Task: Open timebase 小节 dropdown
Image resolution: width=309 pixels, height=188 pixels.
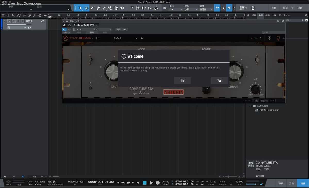Action: (x=191, y=10)
